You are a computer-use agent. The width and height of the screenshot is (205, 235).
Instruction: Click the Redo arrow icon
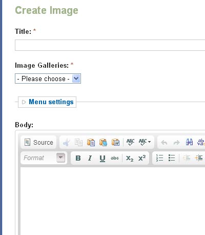[x=176, y=142]
